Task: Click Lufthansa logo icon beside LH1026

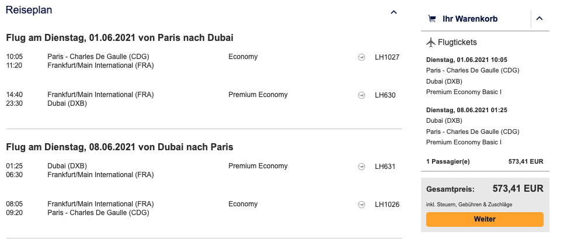Action: coord(361,205)
